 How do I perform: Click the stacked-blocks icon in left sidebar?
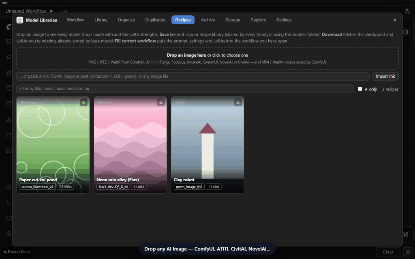tap(9, 151)
